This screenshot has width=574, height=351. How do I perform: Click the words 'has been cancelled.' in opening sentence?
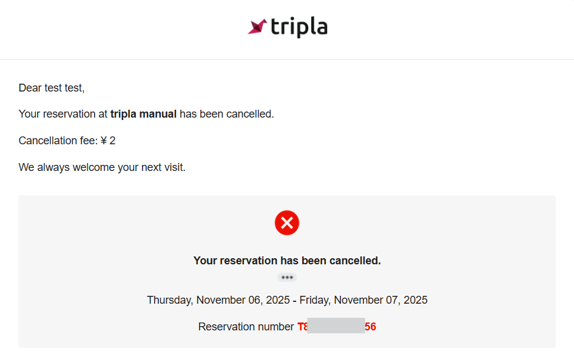pyautogui.click(x=227, y=114)
